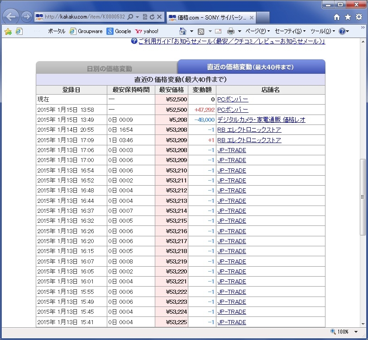
Task: Go back using the browser back arrow
Action: coord(11,17)
